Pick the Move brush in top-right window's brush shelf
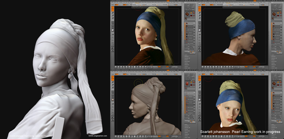The image size is (284, 139). 205,67
